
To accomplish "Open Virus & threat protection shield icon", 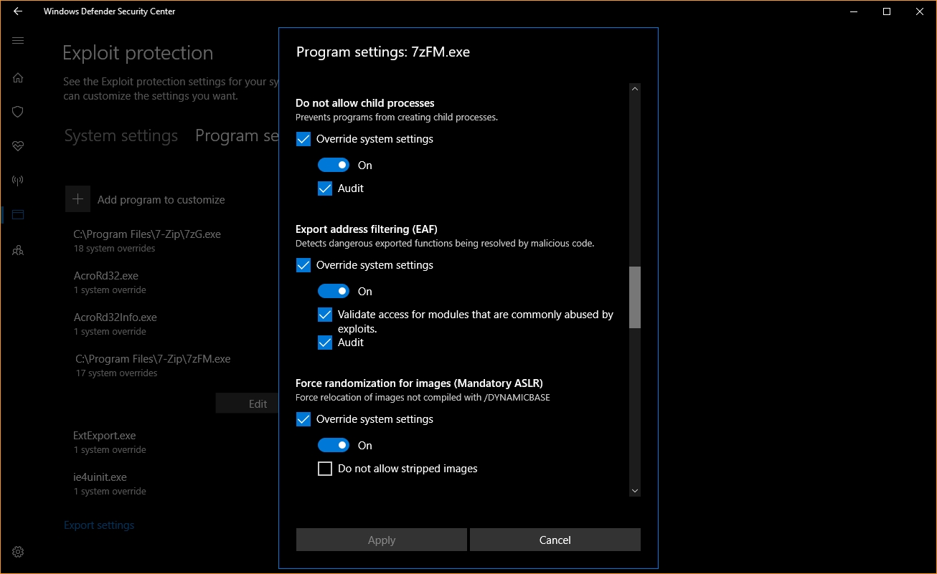I will pos(18,112).
